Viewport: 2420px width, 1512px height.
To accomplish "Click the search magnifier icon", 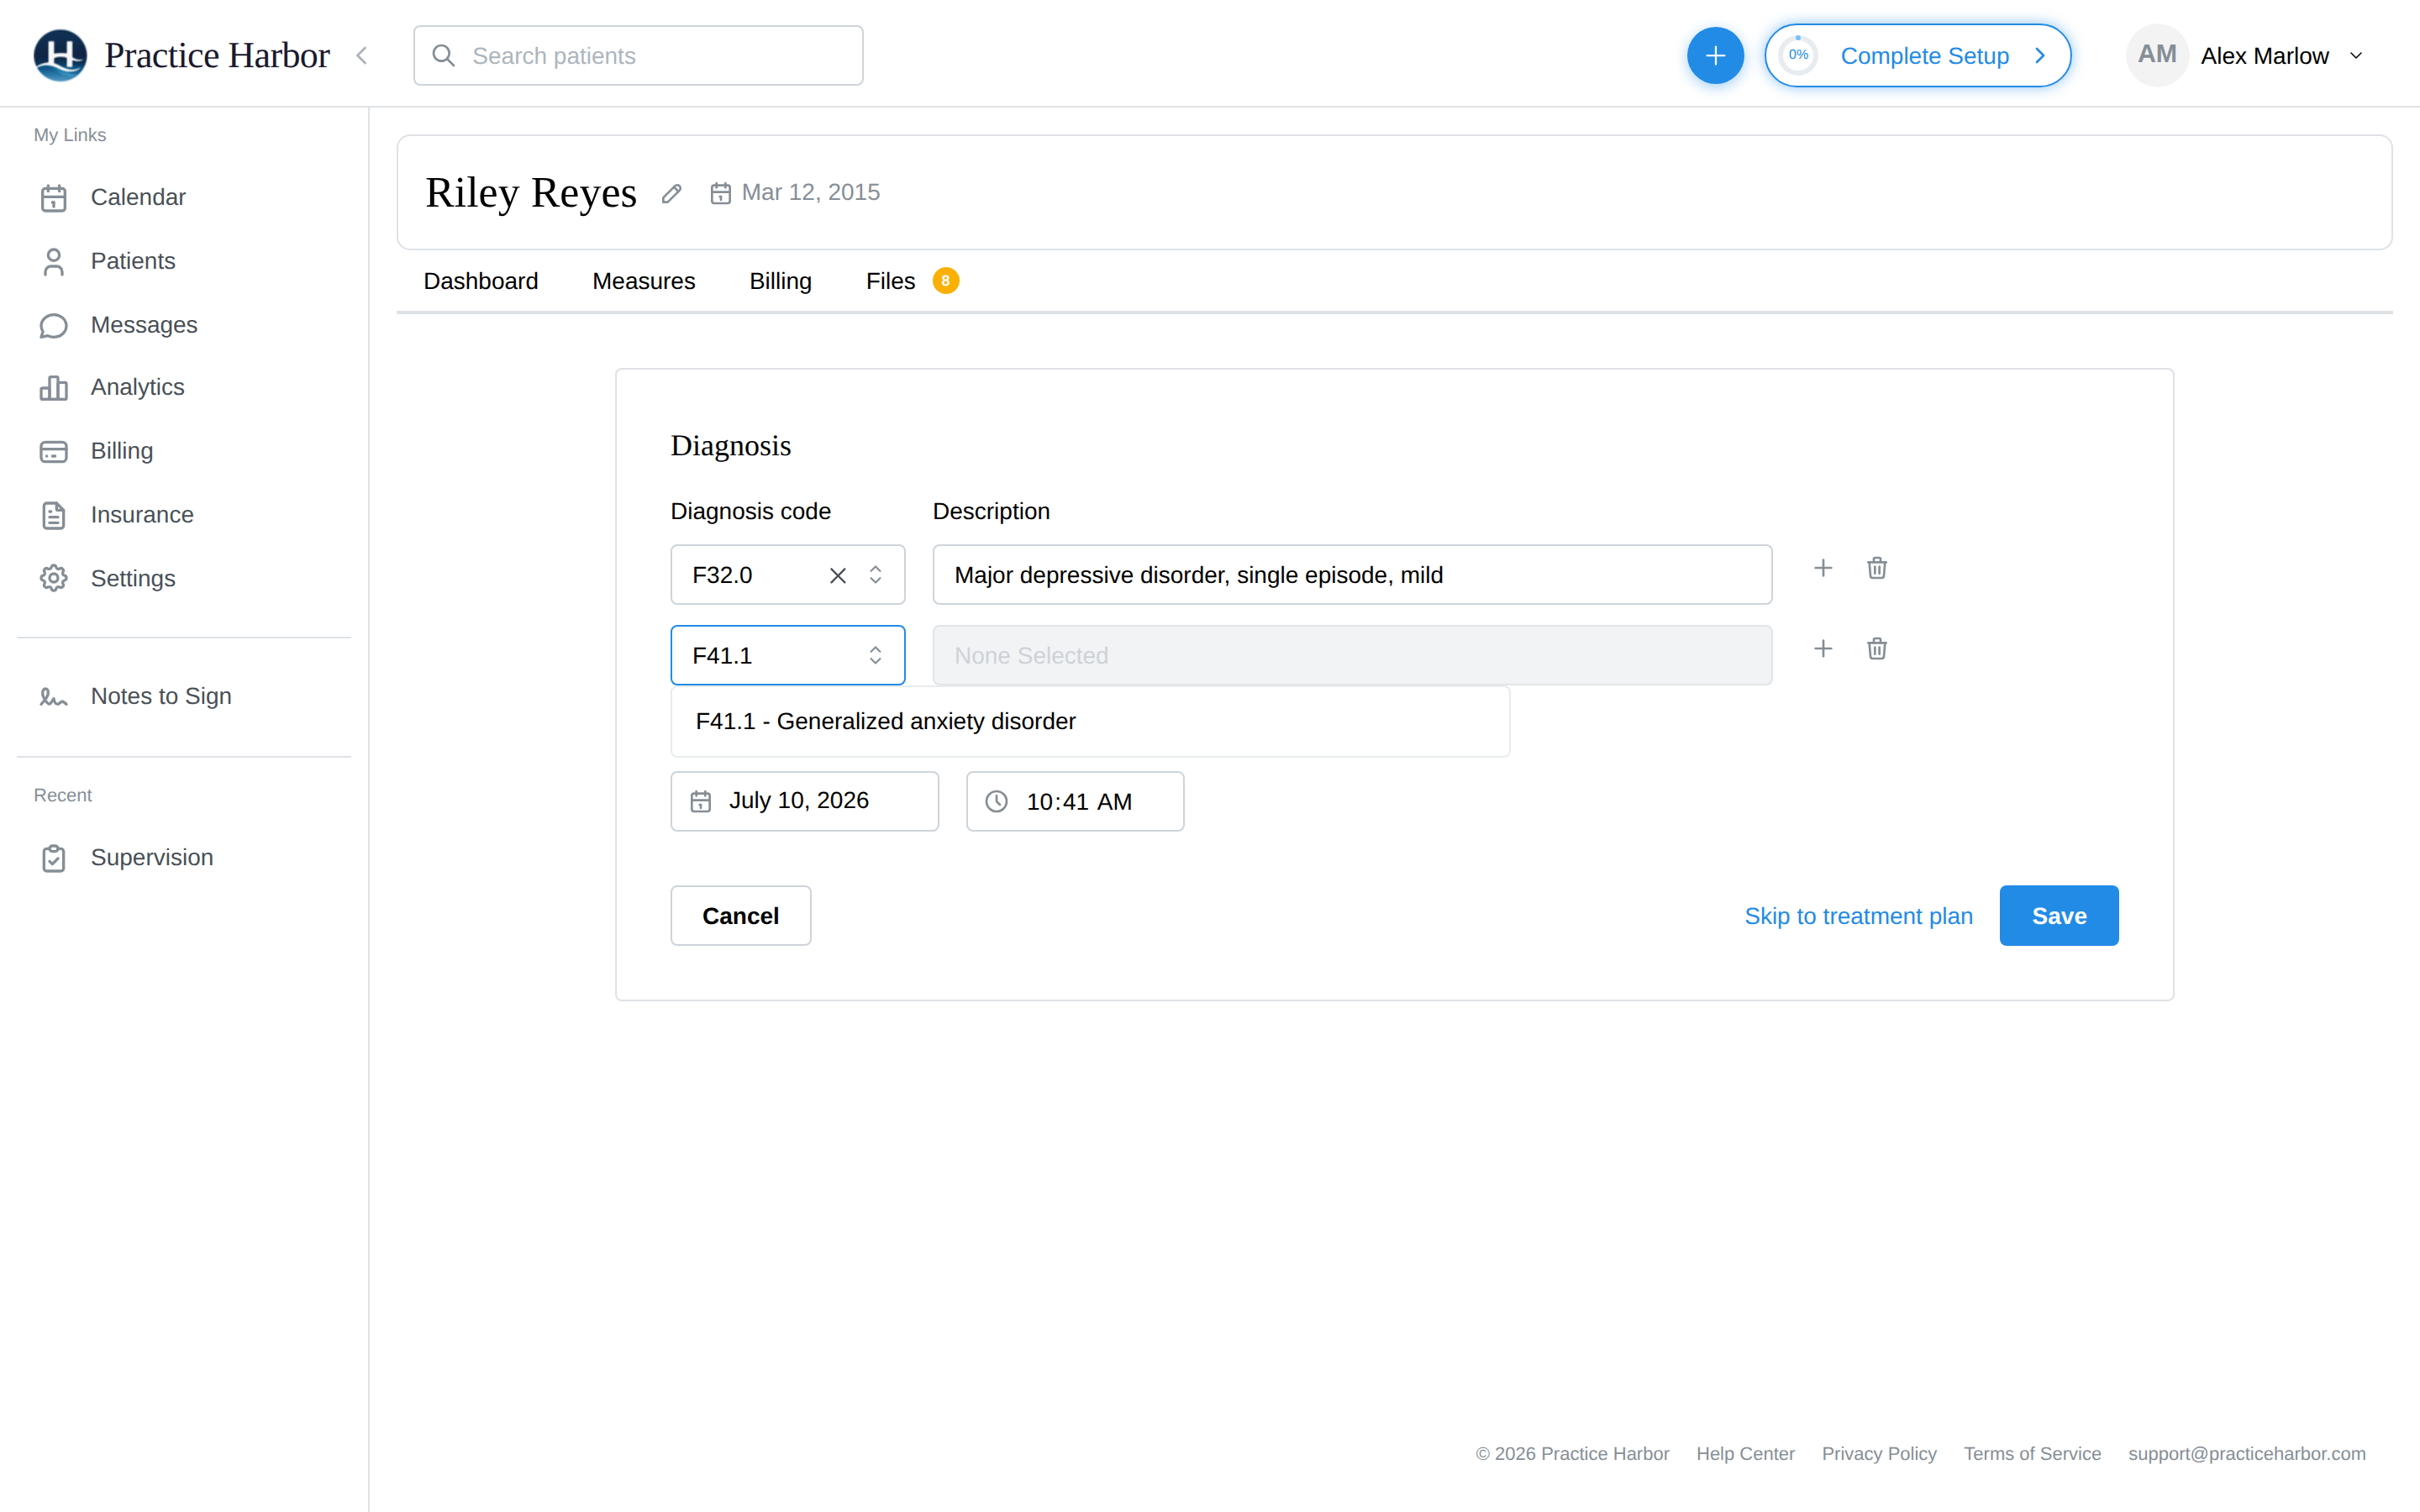I will click(444, 56).
